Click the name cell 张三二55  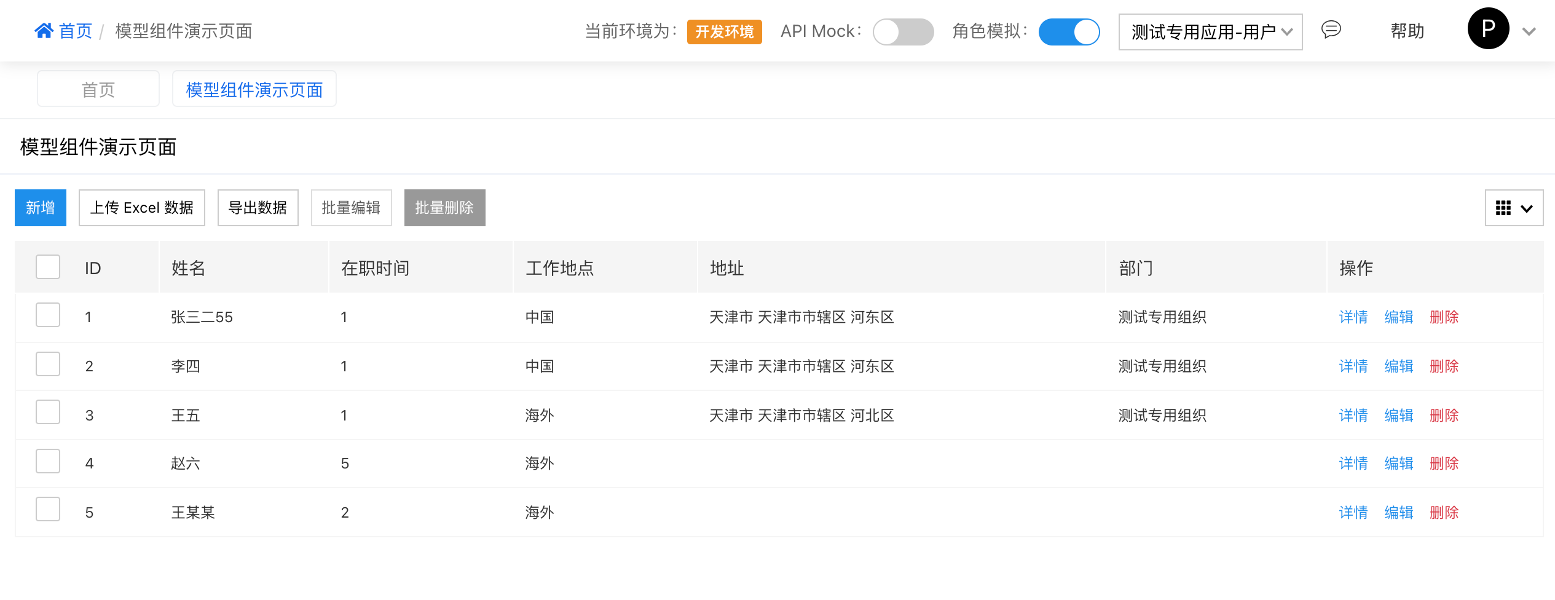point(202,317)
